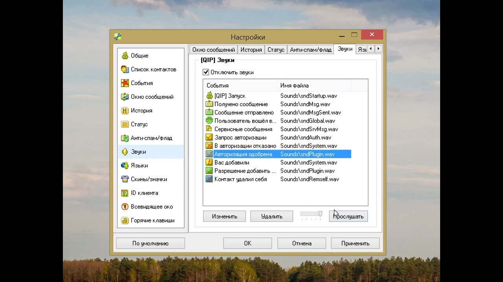Select the Запрос авторизации event text

240,137
